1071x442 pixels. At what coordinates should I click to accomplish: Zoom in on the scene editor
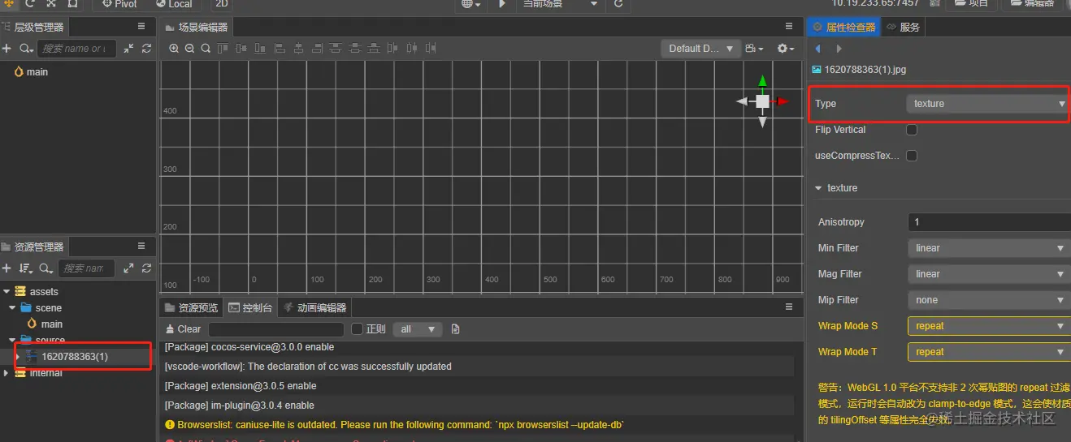tap(174, 49)
